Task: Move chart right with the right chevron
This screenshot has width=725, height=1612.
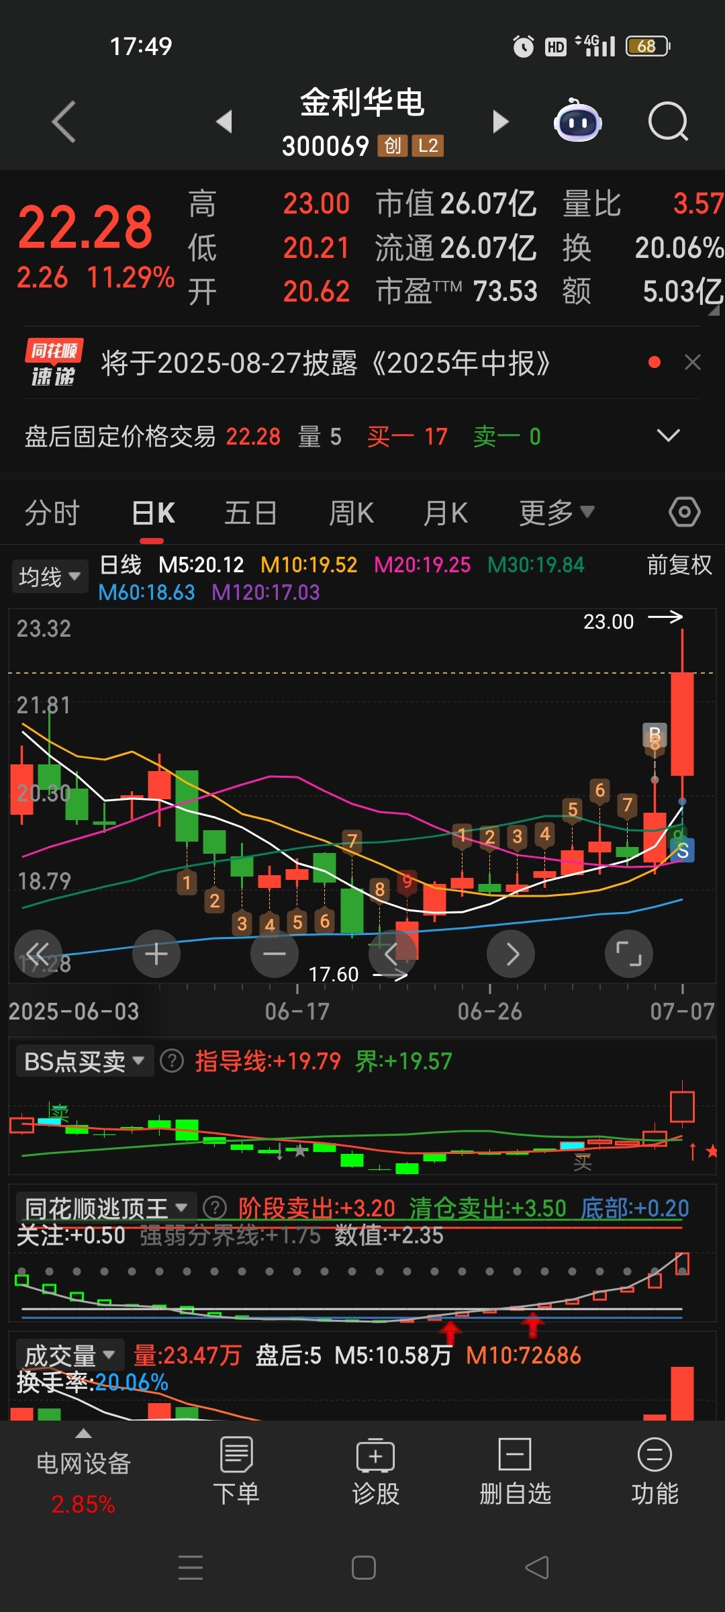Action: click(511, 954)
